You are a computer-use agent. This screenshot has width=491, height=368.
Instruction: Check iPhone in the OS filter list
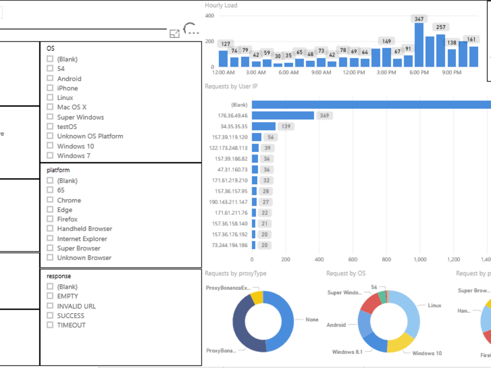[x=50, y=88]
